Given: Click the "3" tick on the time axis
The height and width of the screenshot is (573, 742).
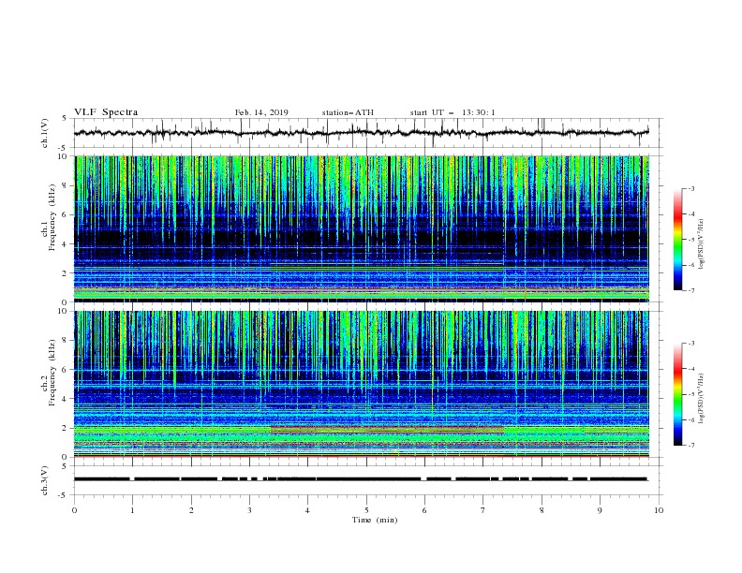Looking at the screenshot, I should pyautogui.click(x=249, y=510).
